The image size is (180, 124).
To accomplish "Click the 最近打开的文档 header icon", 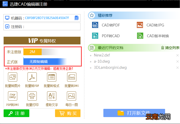I will [x=92, y=48].
